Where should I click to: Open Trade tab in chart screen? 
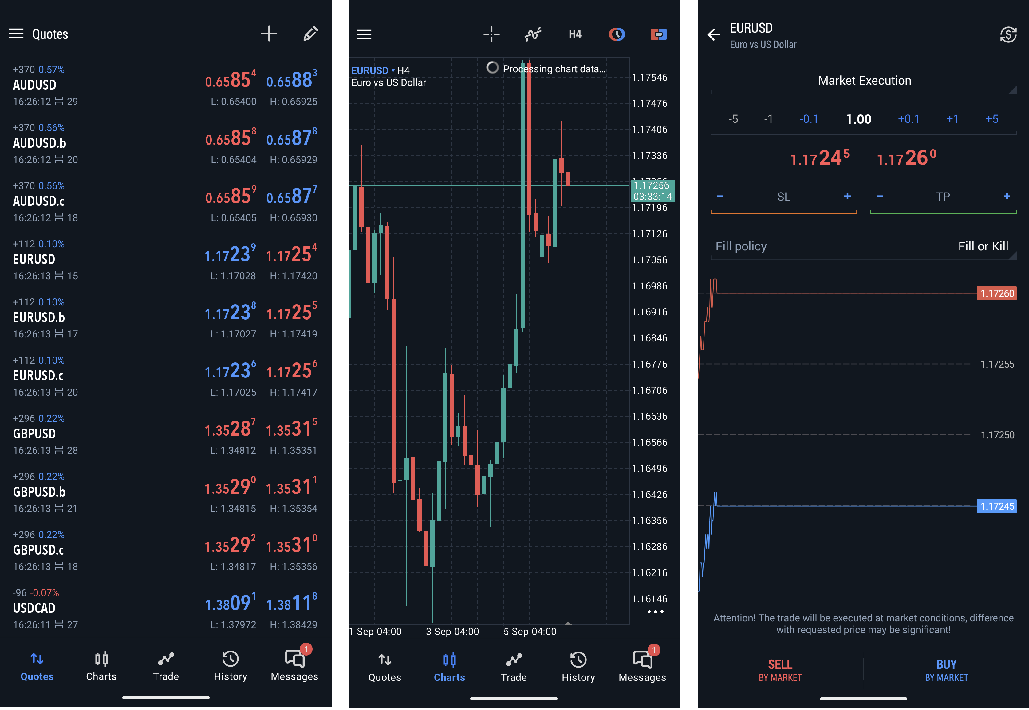tap(513, 667)
